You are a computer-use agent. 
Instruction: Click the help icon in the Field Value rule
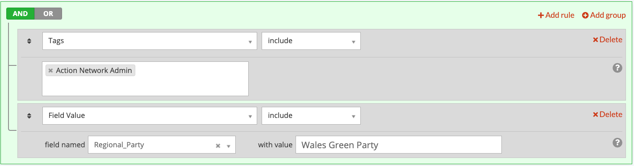(617, 142)
